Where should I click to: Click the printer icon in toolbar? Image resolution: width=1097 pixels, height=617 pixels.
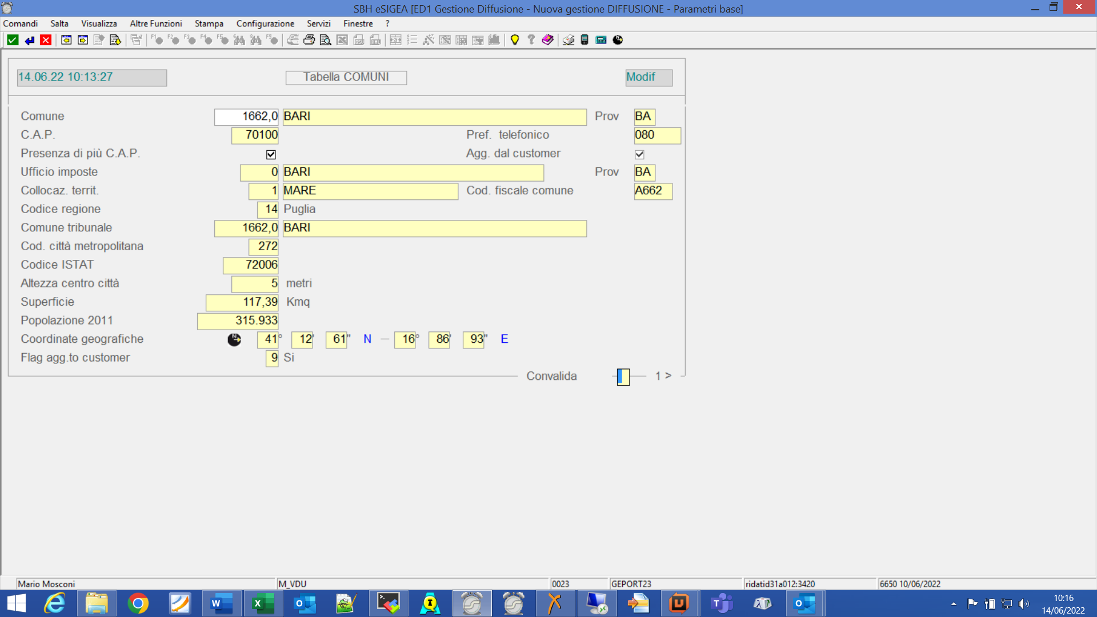tap(309, 40)
